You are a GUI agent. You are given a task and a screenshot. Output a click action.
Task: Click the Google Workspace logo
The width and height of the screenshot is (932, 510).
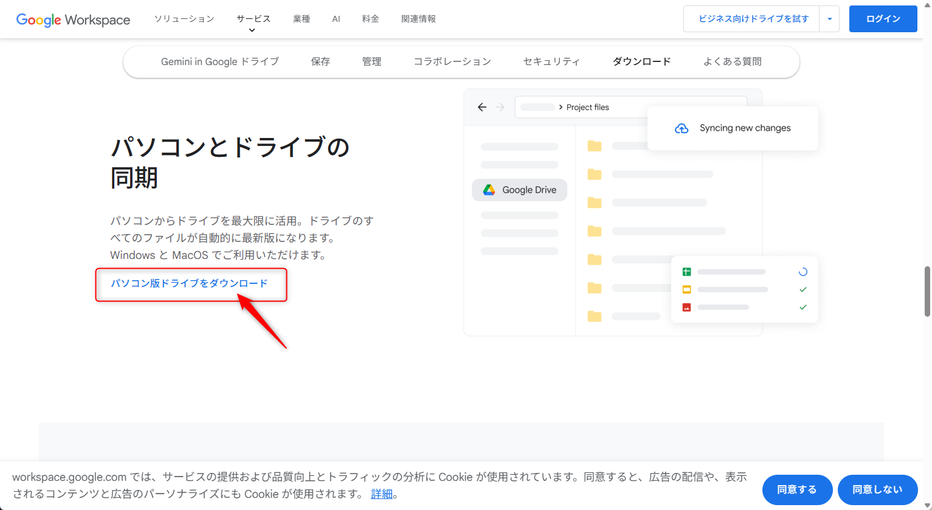point(73,19)
